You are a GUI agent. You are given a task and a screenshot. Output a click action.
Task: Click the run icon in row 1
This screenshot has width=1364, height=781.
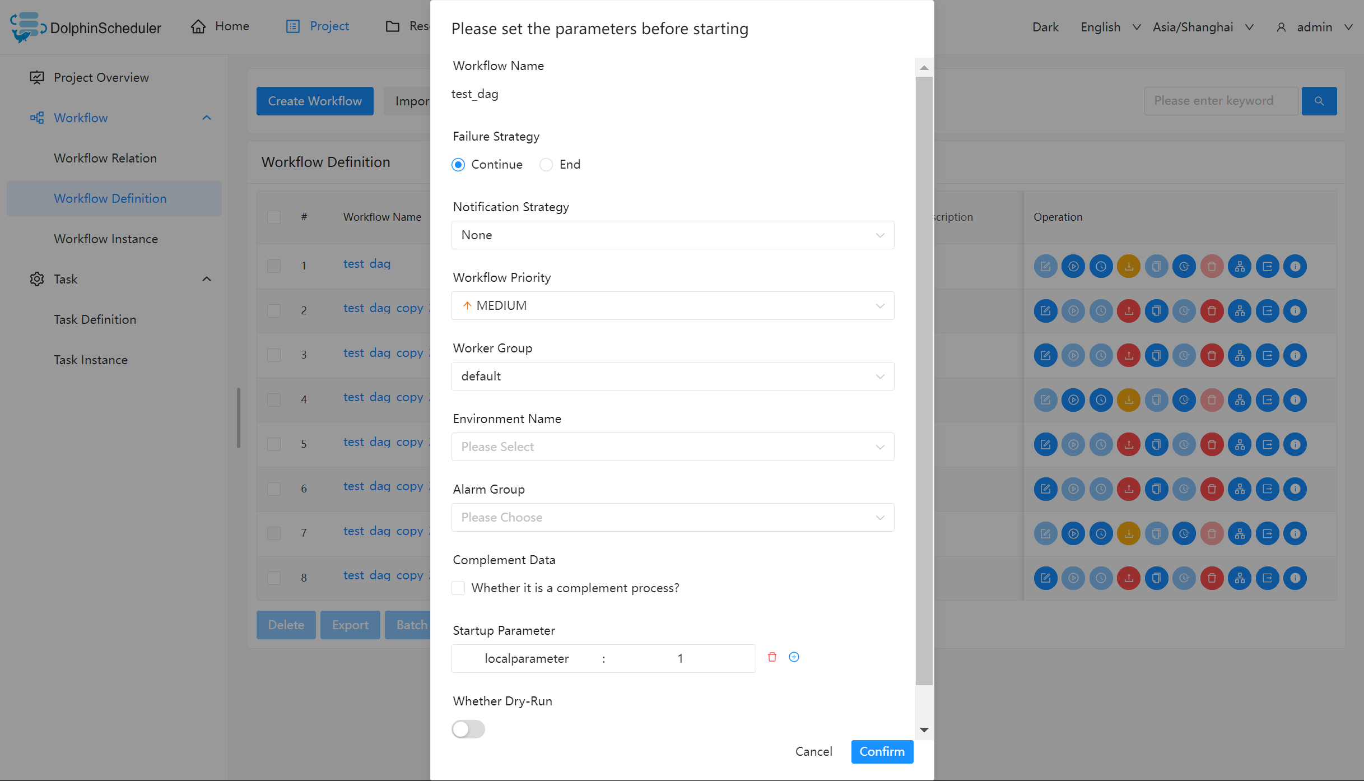[1073, 266]
